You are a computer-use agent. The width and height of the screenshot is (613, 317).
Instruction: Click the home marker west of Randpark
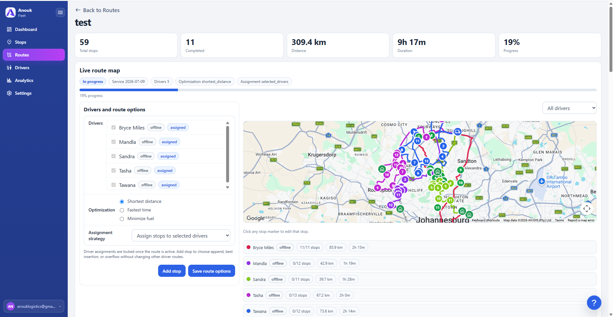(382, 169)
